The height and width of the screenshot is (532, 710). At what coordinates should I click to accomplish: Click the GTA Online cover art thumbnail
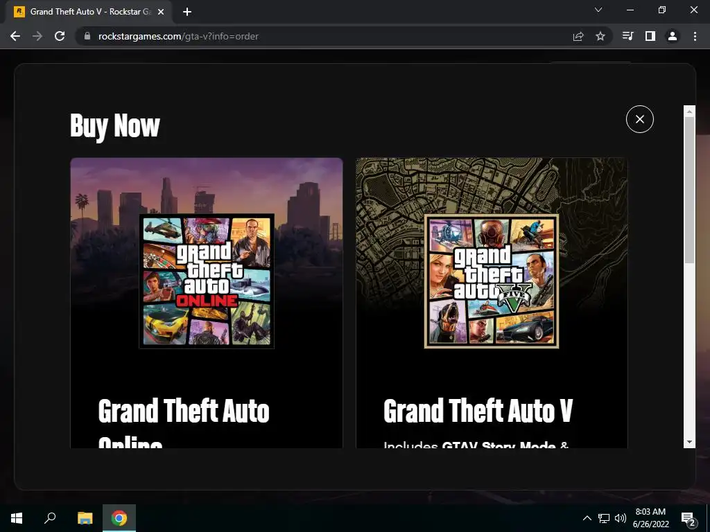pos(207,281)
